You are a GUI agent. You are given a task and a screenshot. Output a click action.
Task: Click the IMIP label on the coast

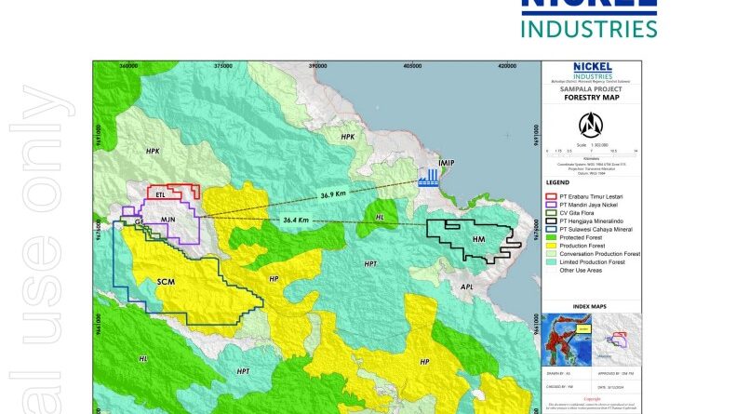coord(447,163)
